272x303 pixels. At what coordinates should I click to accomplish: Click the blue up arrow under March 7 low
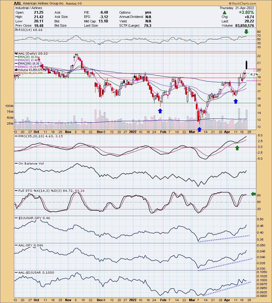(x=199, y=129)
